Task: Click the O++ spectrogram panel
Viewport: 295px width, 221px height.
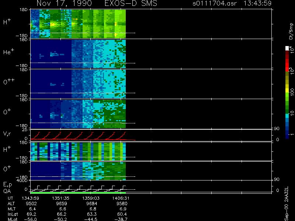Action: [78, 84]
